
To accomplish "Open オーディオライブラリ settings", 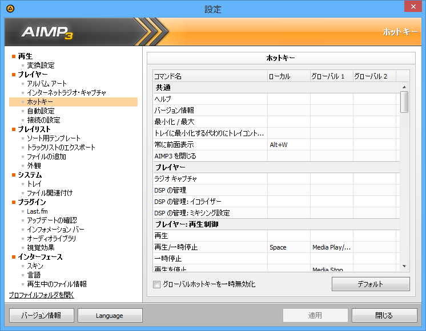I will click(x=51, y=239).
